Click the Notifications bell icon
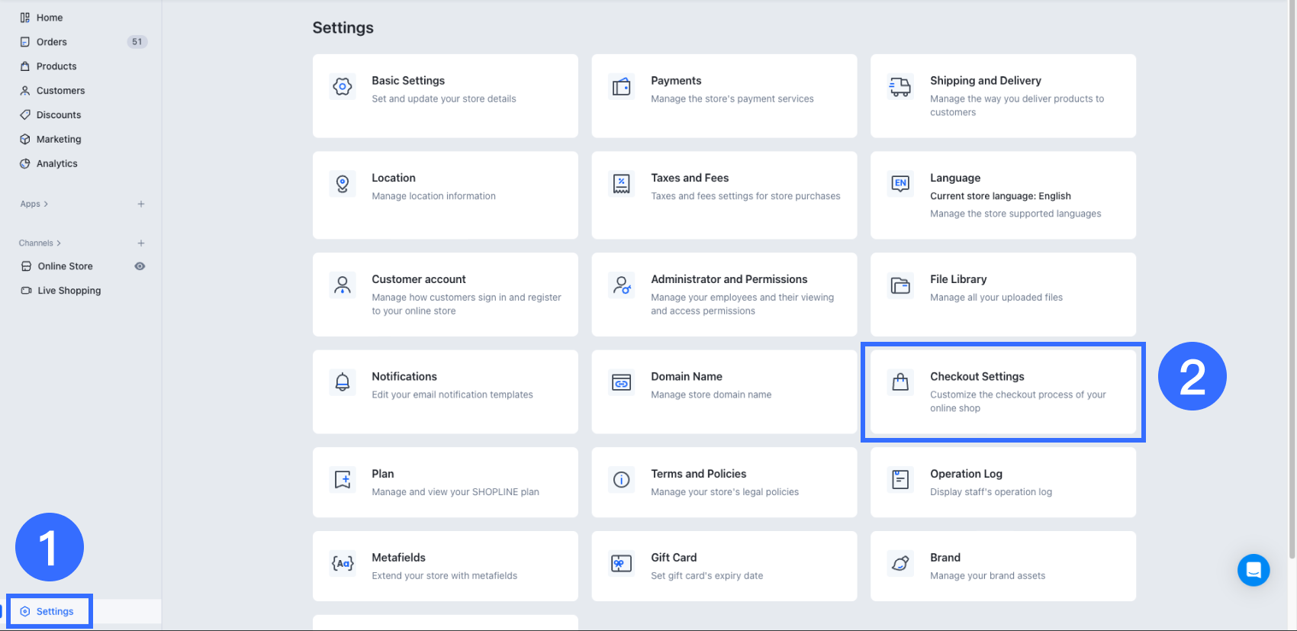This screenshot has height=631, width=1297. 343,382
